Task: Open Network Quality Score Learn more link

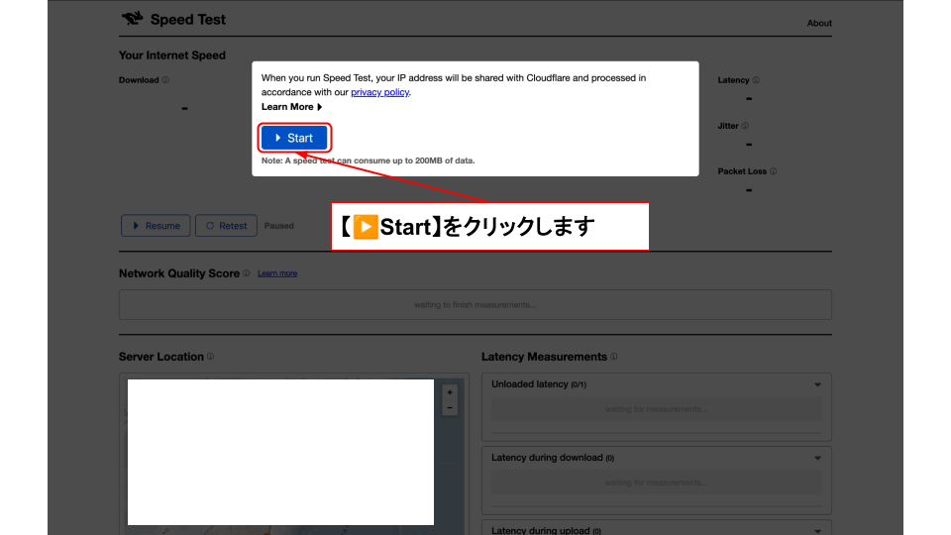Action: tap(277, 273)
